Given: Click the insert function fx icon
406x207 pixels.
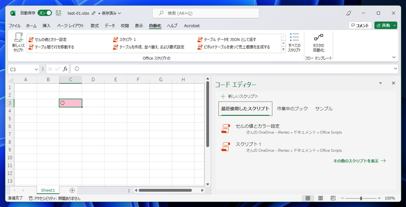Looking at the screenshot, I should (x=65, y=69).
